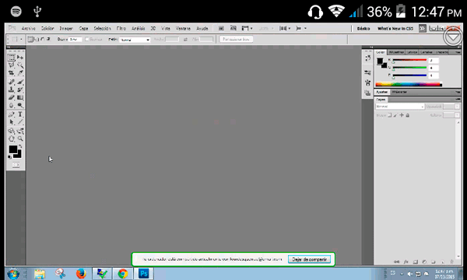Toggle the Suavizar anti-alias checkbox

[87, 39]
